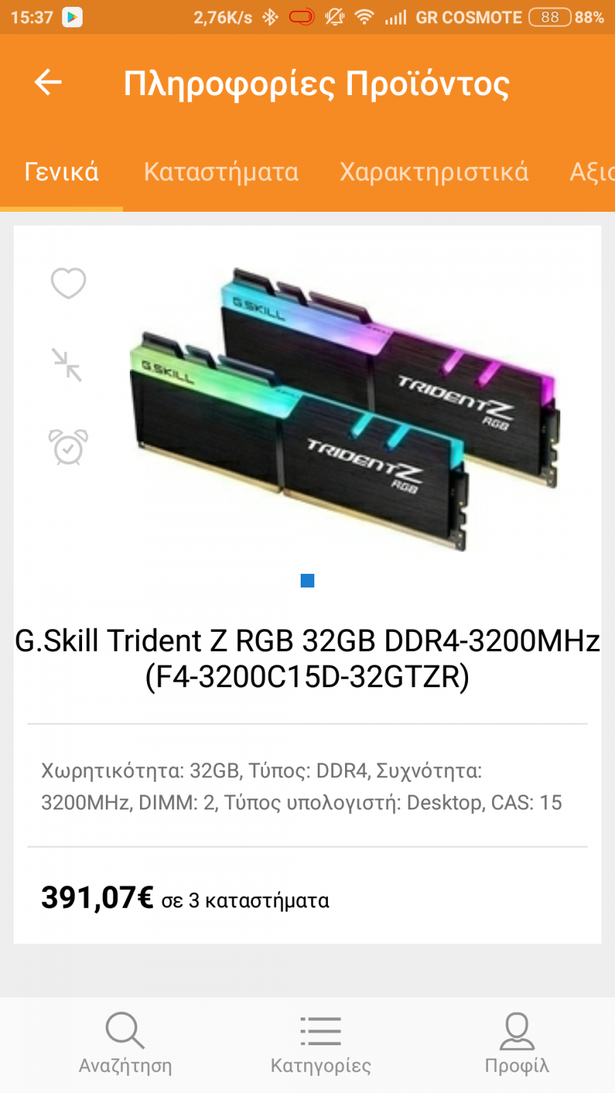Open the Αναζήτηση search magnifier icon

(x=125, y=1030)
